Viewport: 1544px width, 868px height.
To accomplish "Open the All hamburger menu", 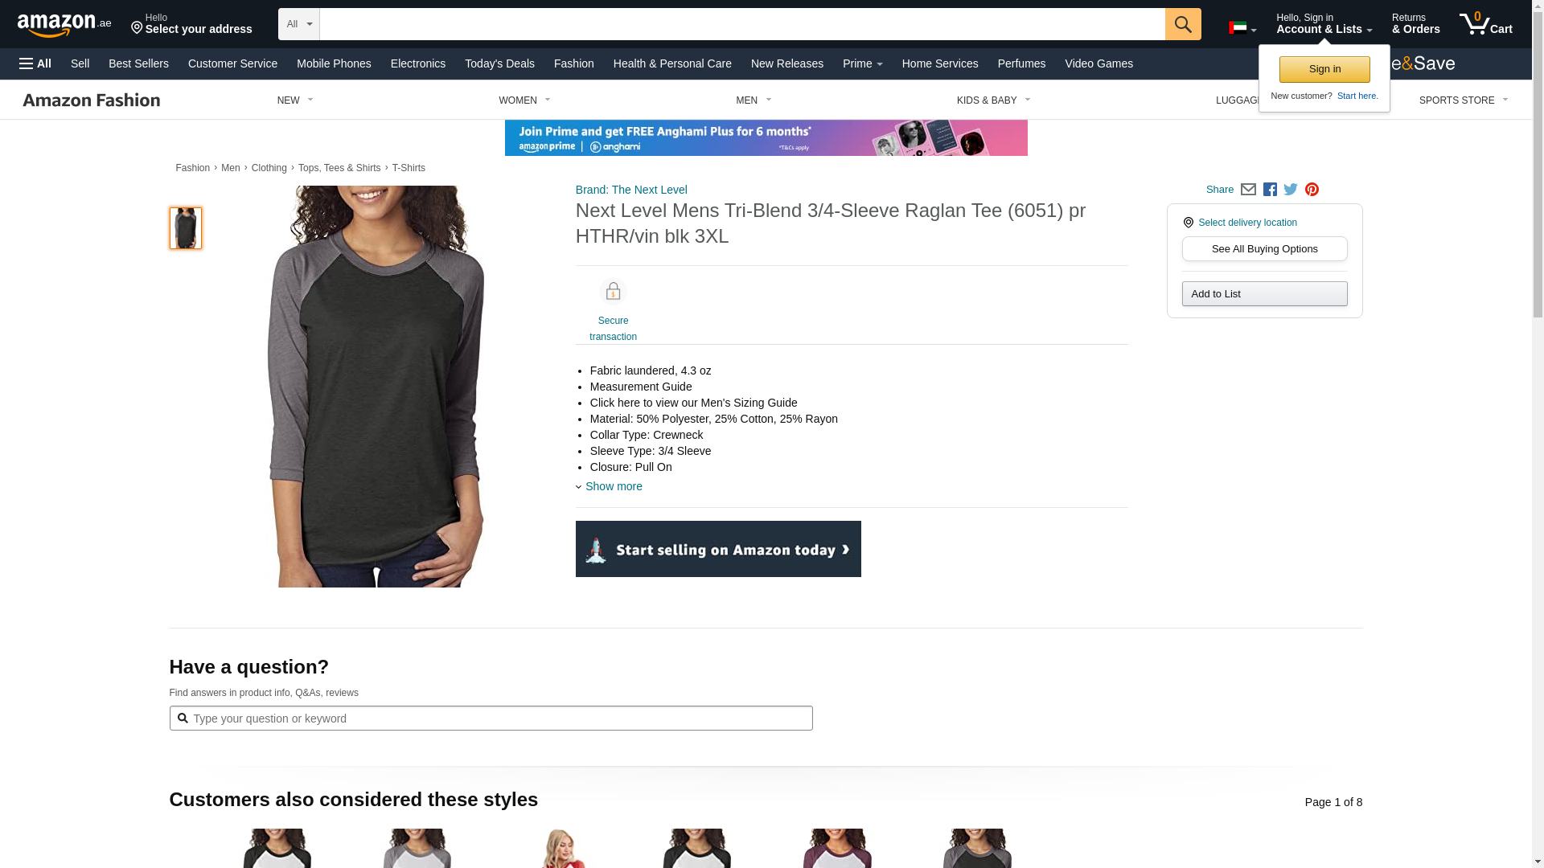I will 35,63.
